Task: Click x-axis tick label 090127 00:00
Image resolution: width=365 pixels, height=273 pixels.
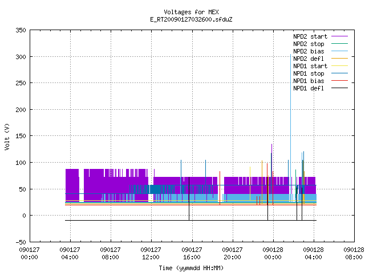Action: click(29, 254)
